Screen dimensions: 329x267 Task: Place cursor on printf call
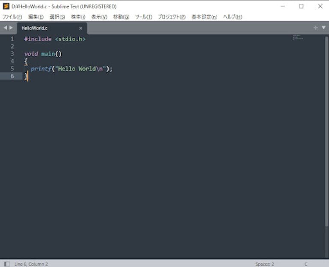(41, 68)
